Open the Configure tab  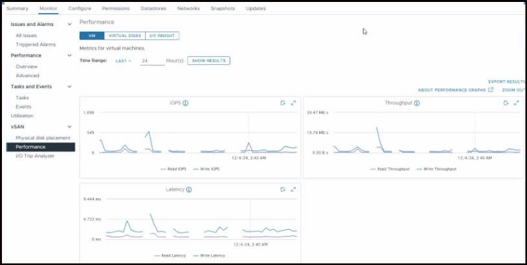[80, 8]
